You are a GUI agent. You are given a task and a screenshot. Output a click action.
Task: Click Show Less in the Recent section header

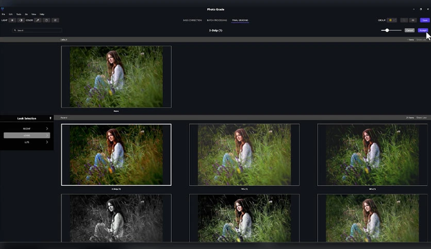pyautogui.click(x=421, y=118)
